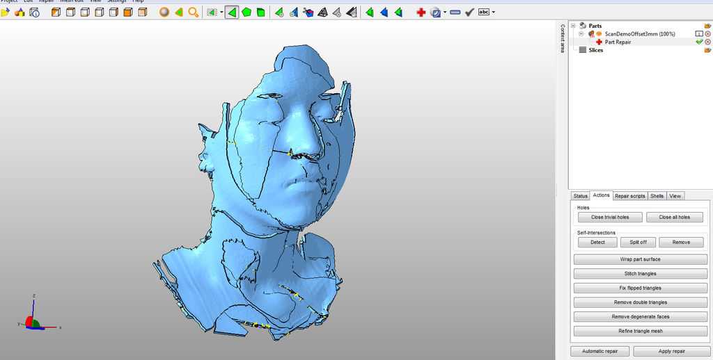The width and height of the screenshot is (713, 360).
Task: Open dropdown arrow next to abc tool
Action: tap(494, 13)
